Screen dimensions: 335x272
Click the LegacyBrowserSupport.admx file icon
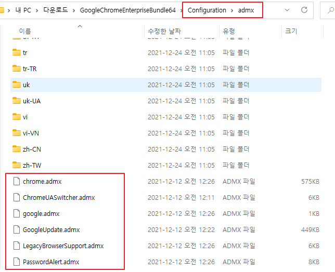17,246
